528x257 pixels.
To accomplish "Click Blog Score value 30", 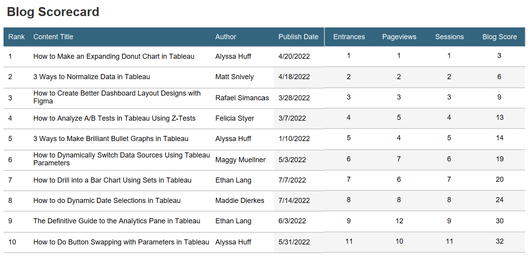I will (x=499, y=221).
